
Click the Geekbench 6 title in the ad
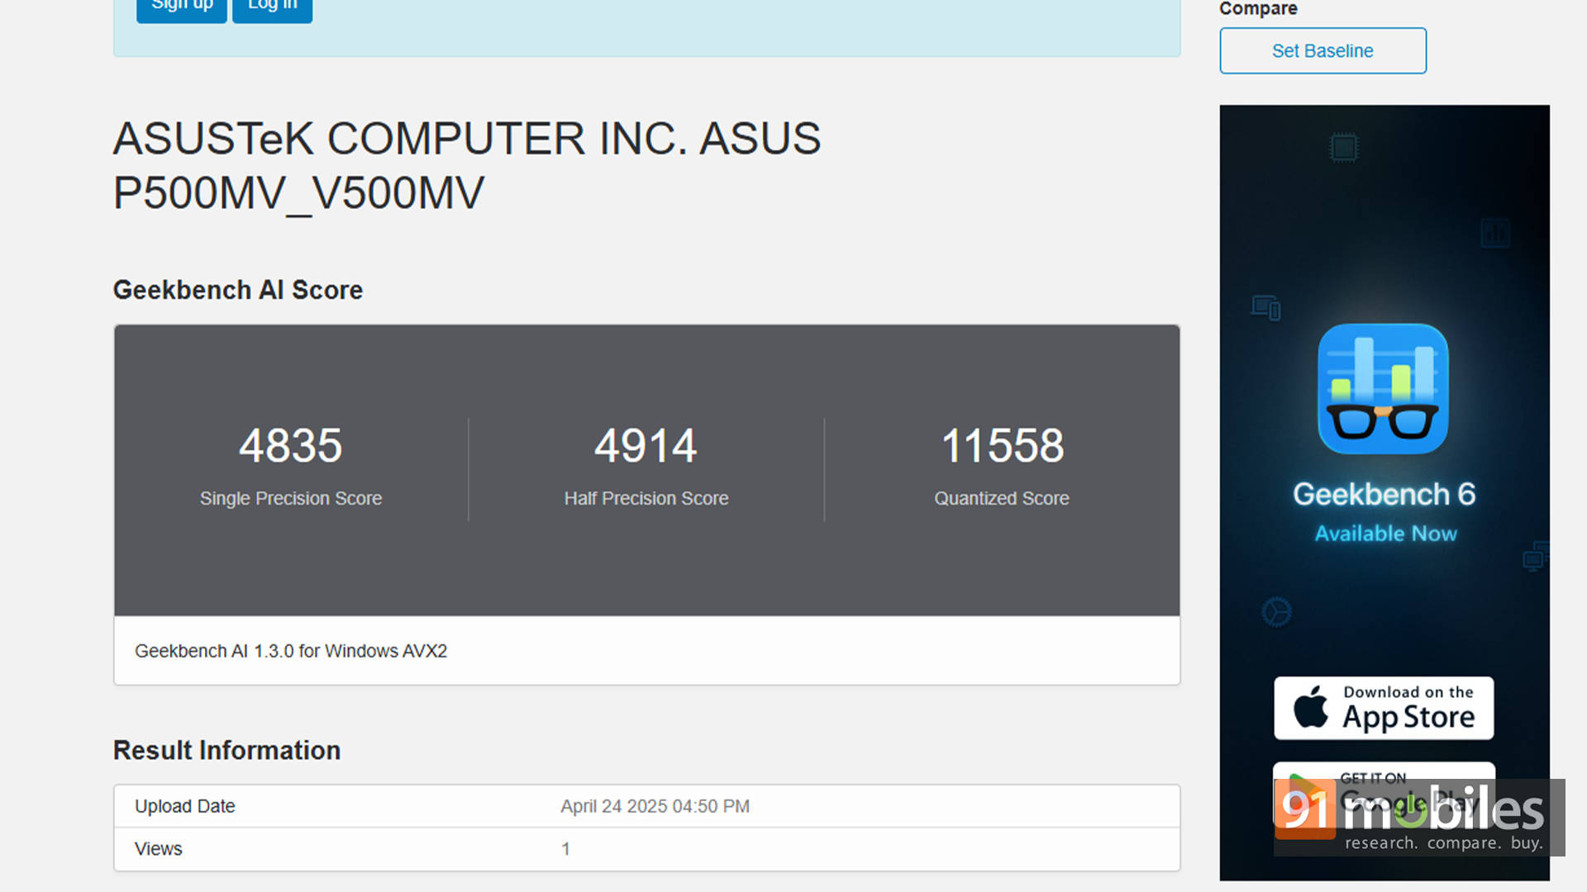1384,494
